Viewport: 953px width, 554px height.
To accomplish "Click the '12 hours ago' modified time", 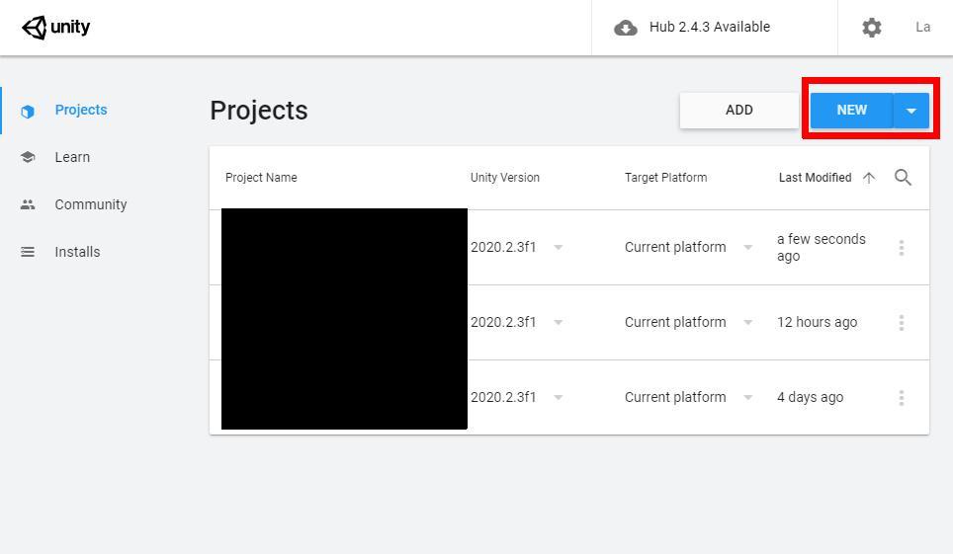I will tap(817, 322).
